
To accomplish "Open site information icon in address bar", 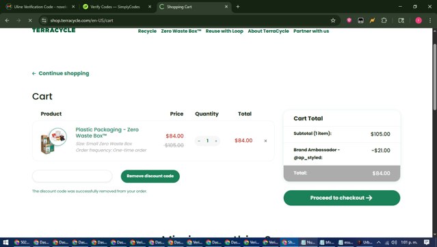I will point(44,21).
